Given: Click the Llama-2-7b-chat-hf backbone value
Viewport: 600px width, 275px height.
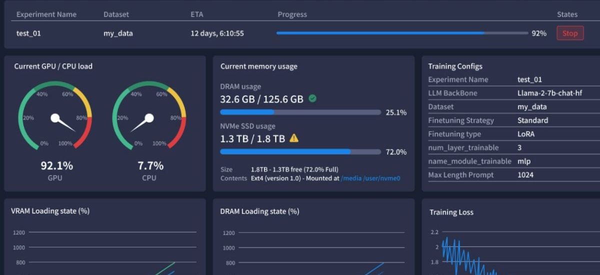Looking at the screenshot, I should click(550, 93).
